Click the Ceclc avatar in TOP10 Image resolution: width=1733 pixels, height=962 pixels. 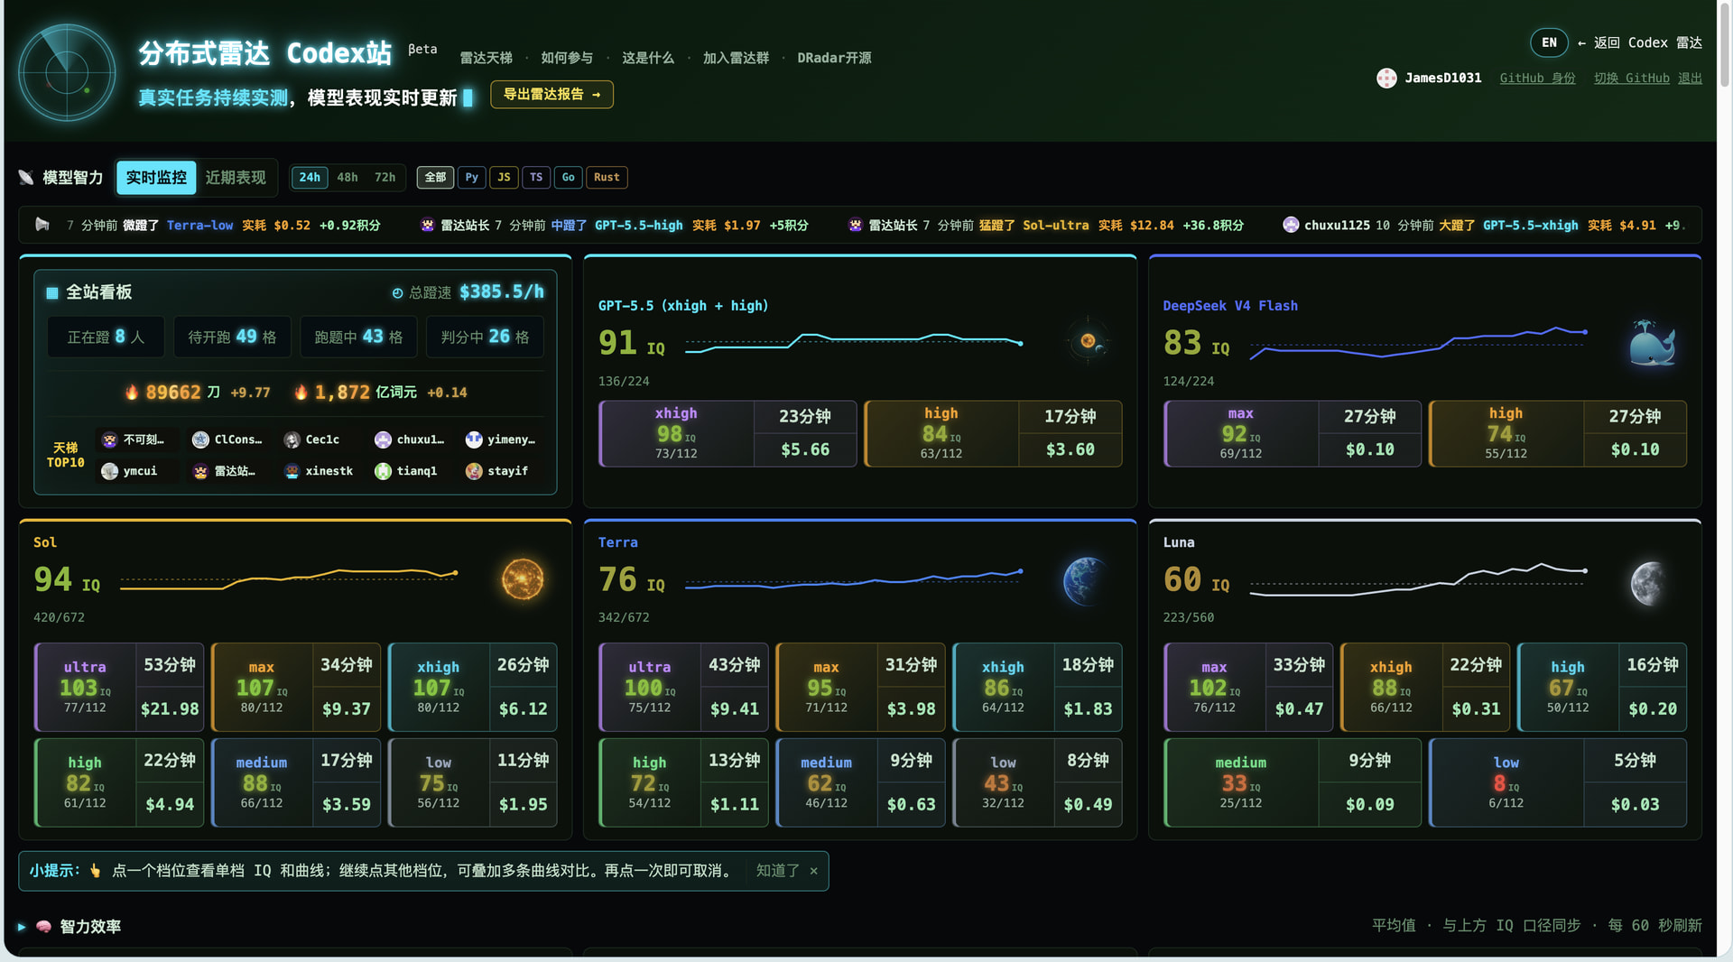pos(292,439)
